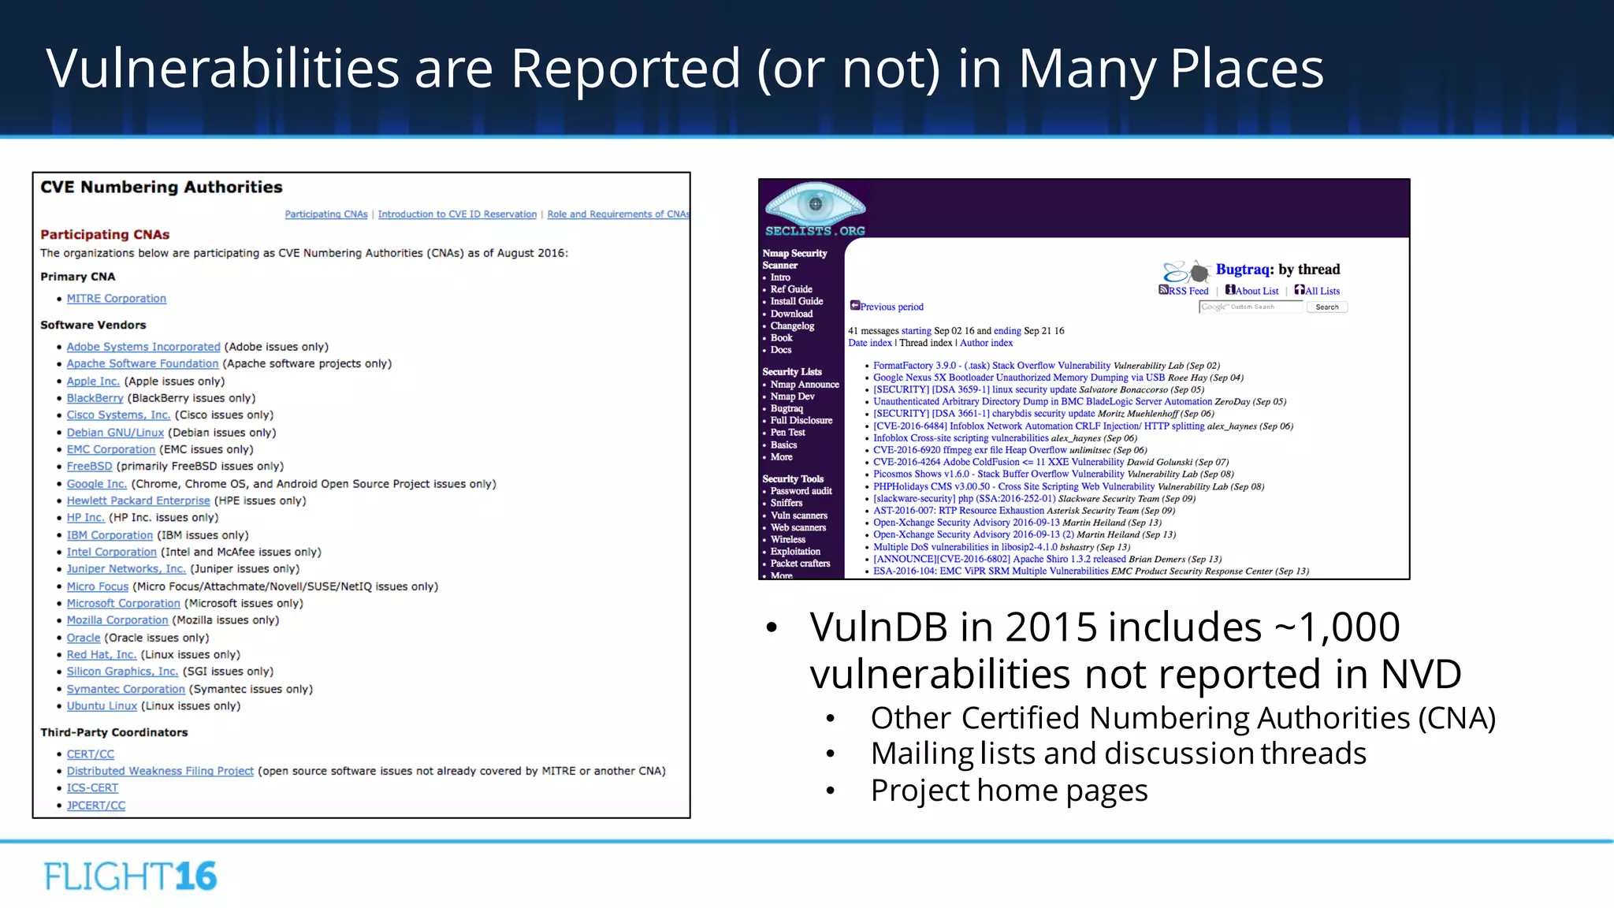Click the Google Custom Search input field
The image size is (1614, 908).
coord(1251,307)
